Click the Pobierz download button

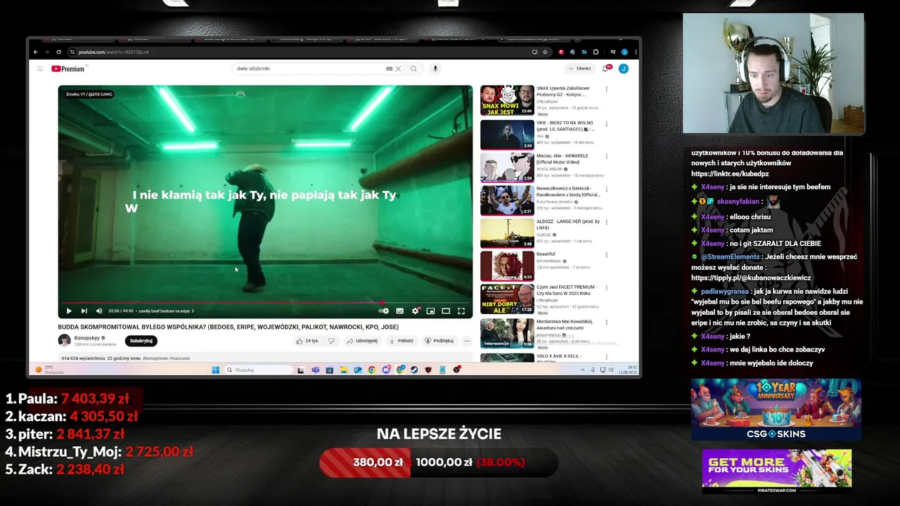point(401,341)
